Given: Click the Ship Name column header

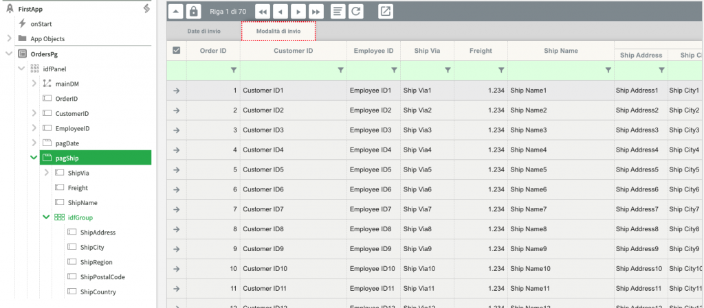Looking at the screenshot, I should pos(561,51).
